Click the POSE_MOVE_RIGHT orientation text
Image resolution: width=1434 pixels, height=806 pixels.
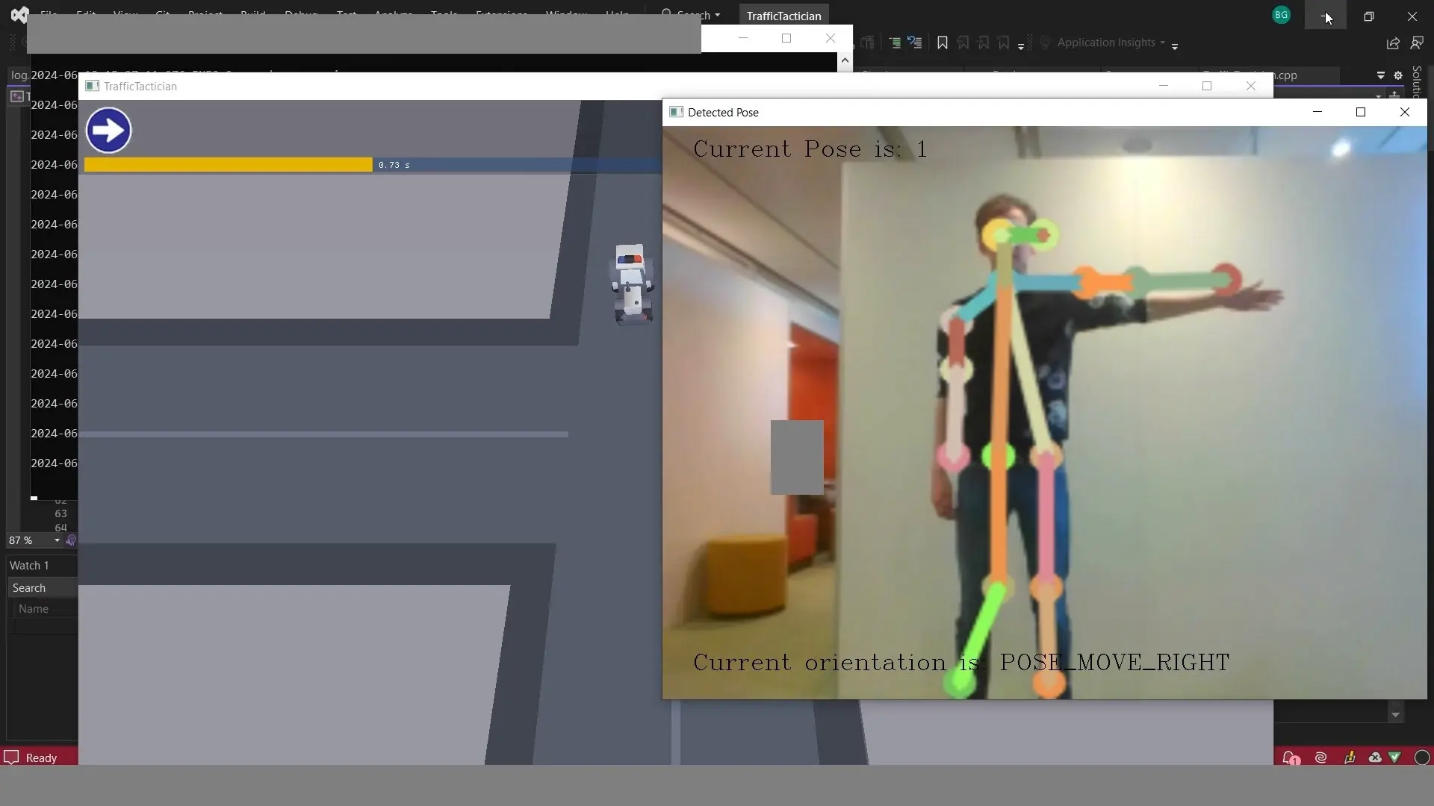(x=1114, y=663)
